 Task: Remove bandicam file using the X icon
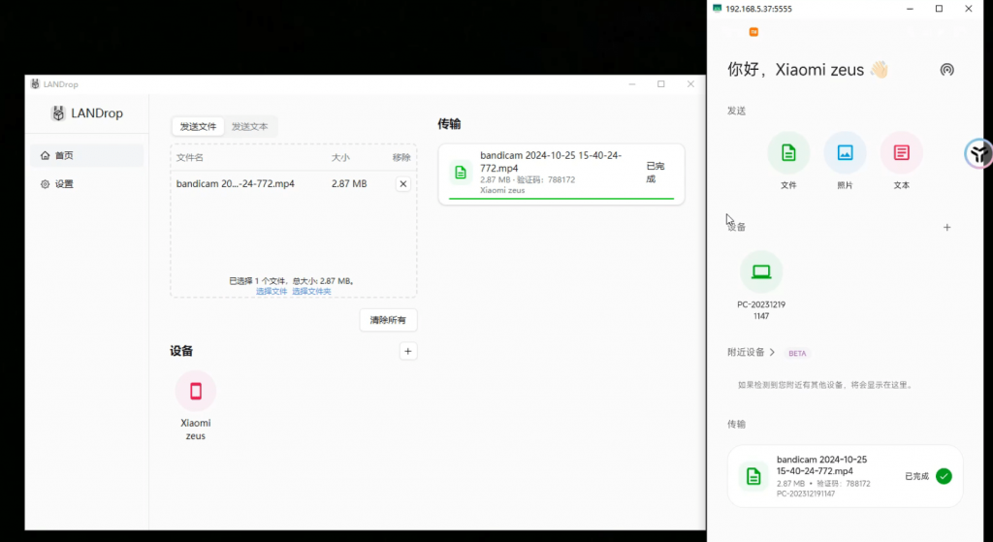403,184
